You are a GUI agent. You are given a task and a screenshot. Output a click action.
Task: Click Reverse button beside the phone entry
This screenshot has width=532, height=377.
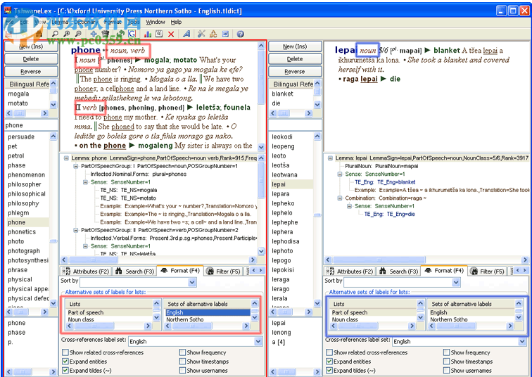[x=31, y=72]
